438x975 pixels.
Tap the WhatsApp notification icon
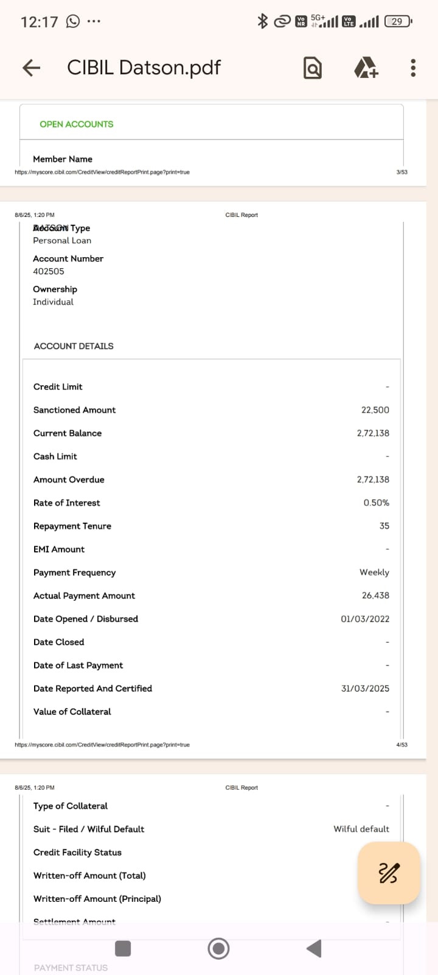(73, 21)
